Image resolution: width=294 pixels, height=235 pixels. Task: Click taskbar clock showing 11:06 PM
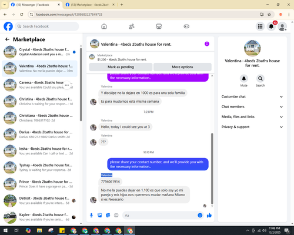[x=275, y=230]
